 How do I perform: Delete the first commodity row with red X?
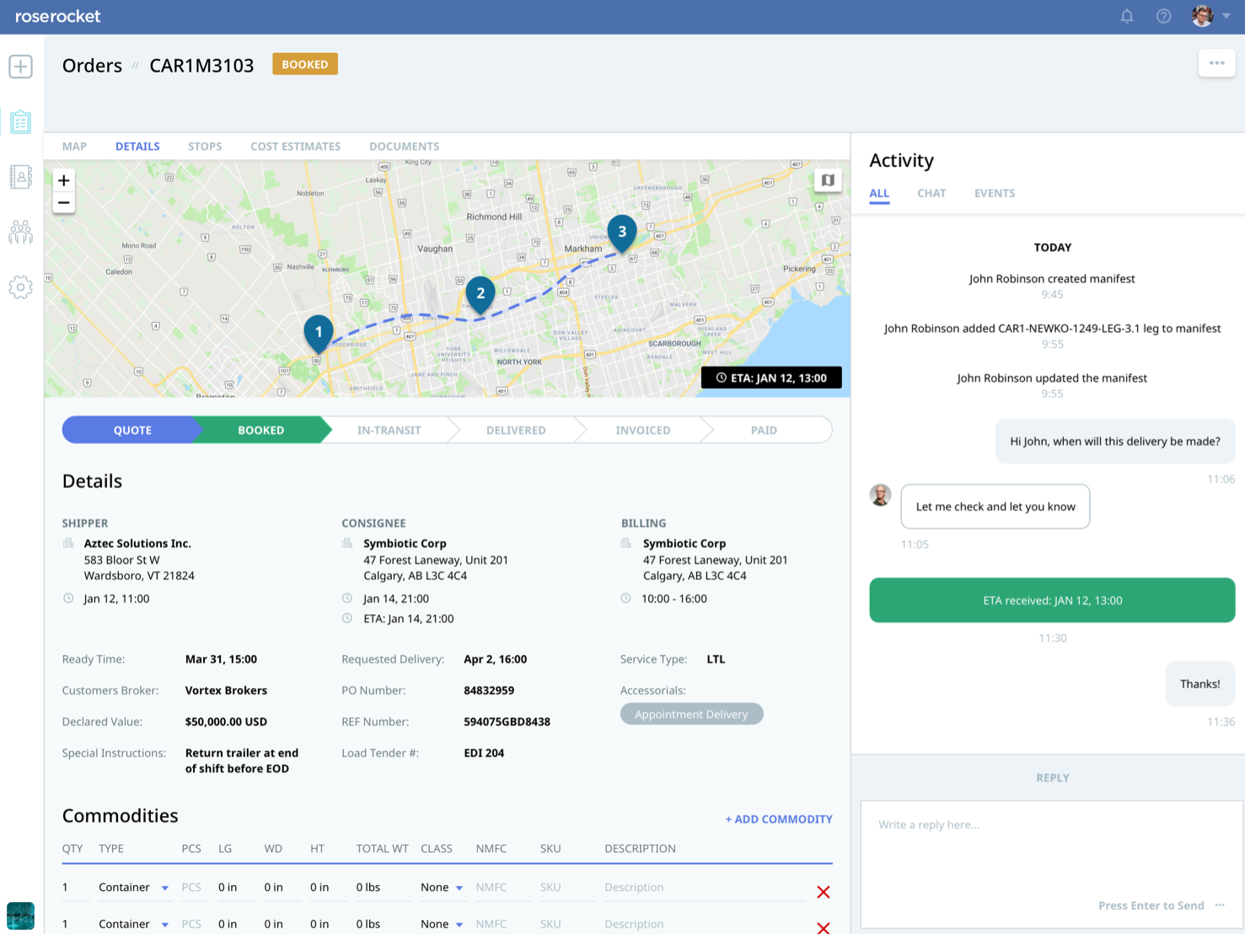click(x=824, y=892)
